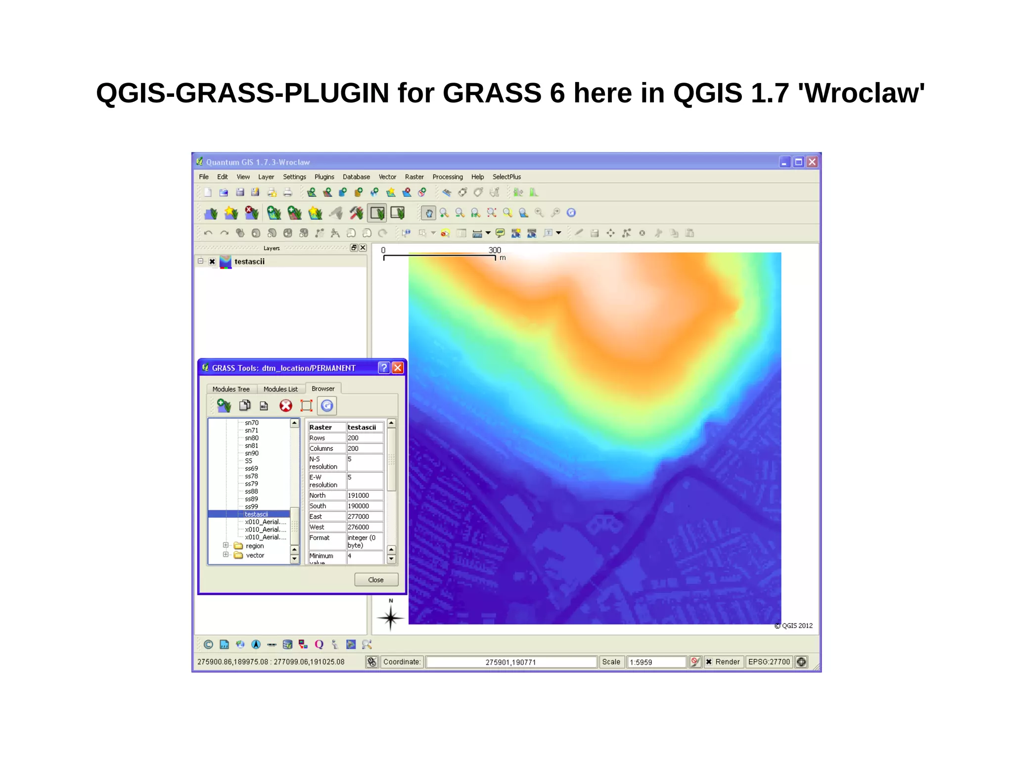This screenshot has height=759, width=1013.
Task: Click the Scale value field
Action: pyautogui.click(x=656, y=662)
